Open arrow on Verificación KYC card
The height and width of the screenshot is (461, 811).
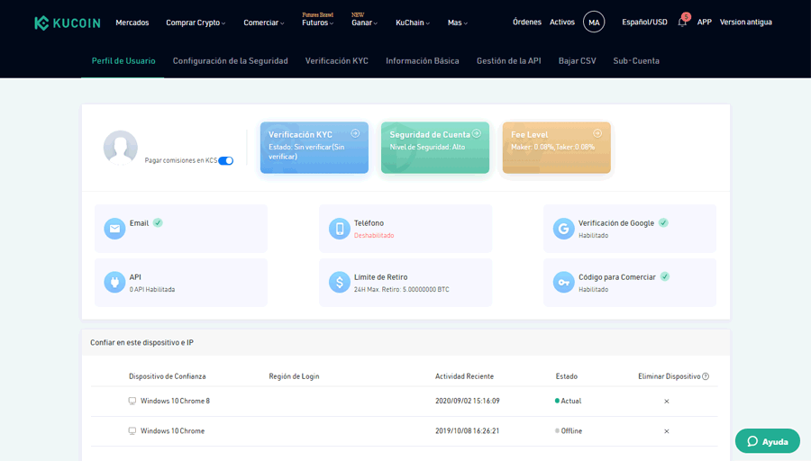click(355, 133)
